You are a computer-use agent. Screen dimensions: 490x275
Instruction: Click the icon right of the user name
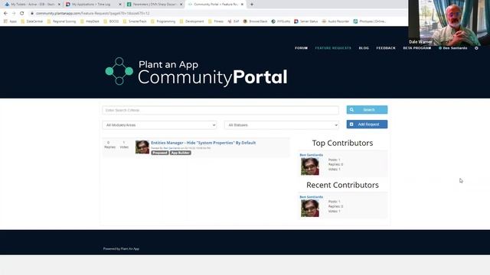click(x=476, y=48)
